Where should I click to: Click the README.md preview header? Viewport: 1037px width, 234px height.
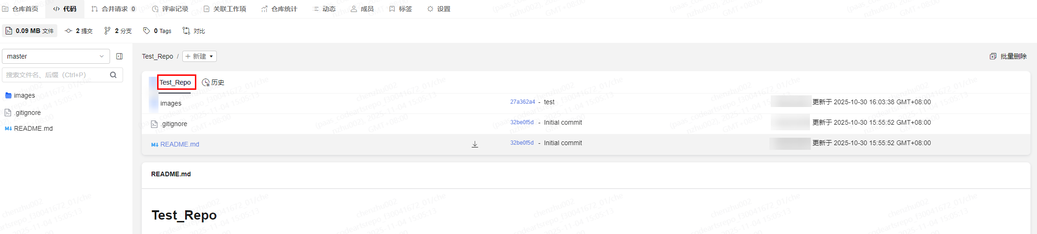(x=171, y=174)
